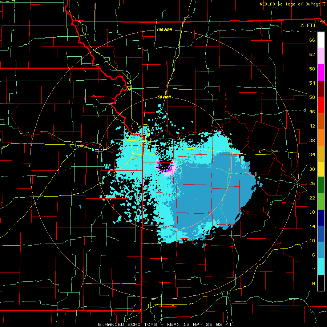
Task: Click the magenta swatch near 58
Action: pyautogui.click(x=321, y=72)
